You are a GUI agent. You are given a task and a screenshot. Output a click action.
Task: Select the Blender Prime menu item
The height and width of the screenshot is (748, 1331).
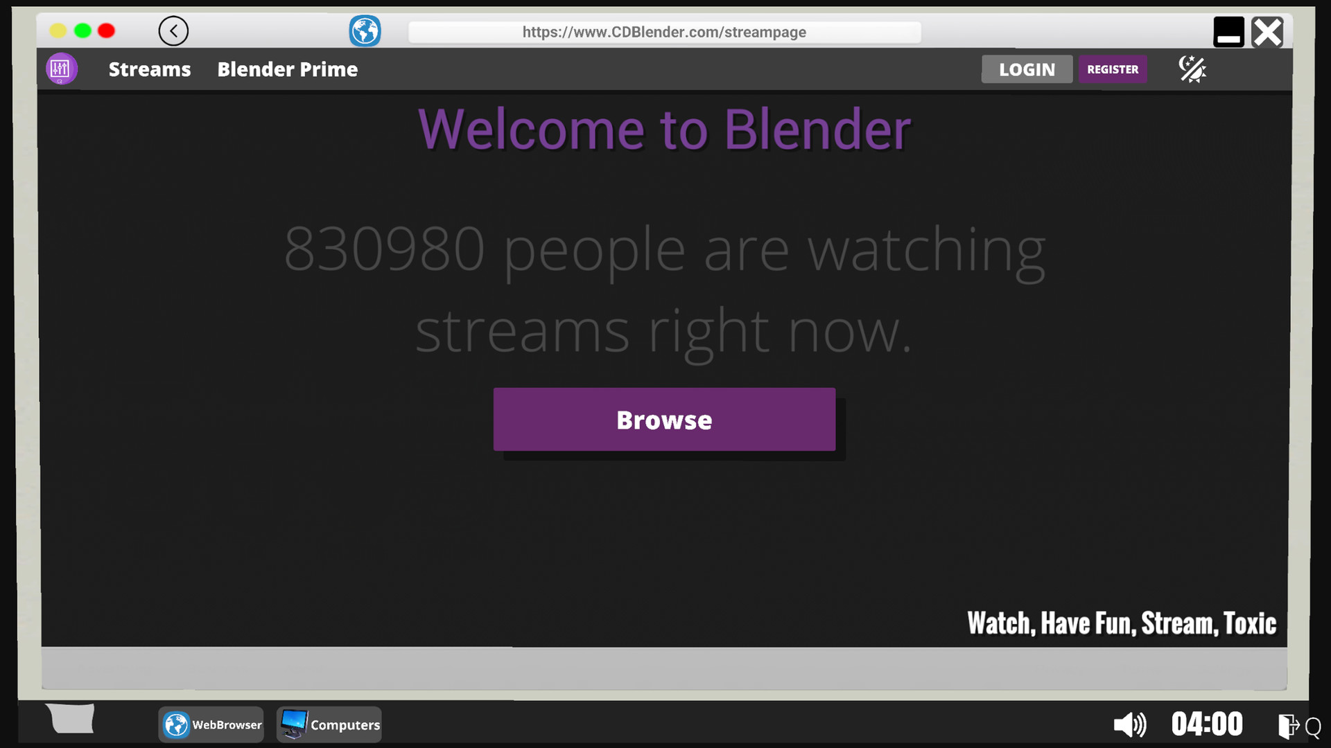pyautogui.click(x=287, y=69)
